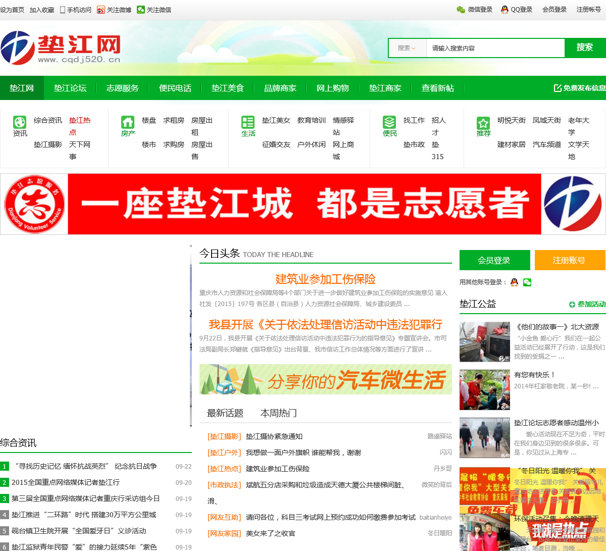This screenshot has height=551, width=606.
Task: Open the 垫江美食 nav menu item
Action: pos(228,88)
